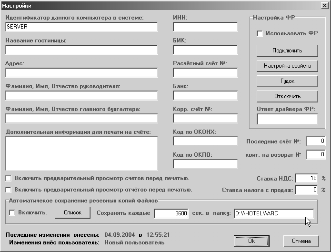Tick the Использовать ФР checkbox
This screenshot has height=252, width=331.
pos(260,33)
